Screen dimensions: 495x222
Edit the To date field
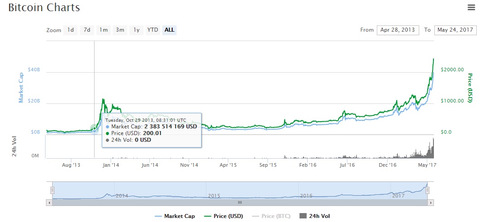pyautogui.click(x=455, y=30)
